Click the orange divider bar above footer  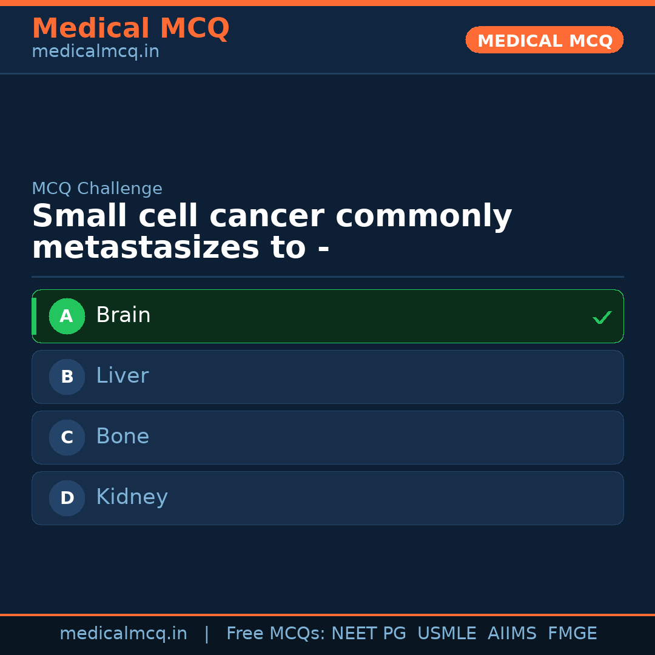[327, 614]
